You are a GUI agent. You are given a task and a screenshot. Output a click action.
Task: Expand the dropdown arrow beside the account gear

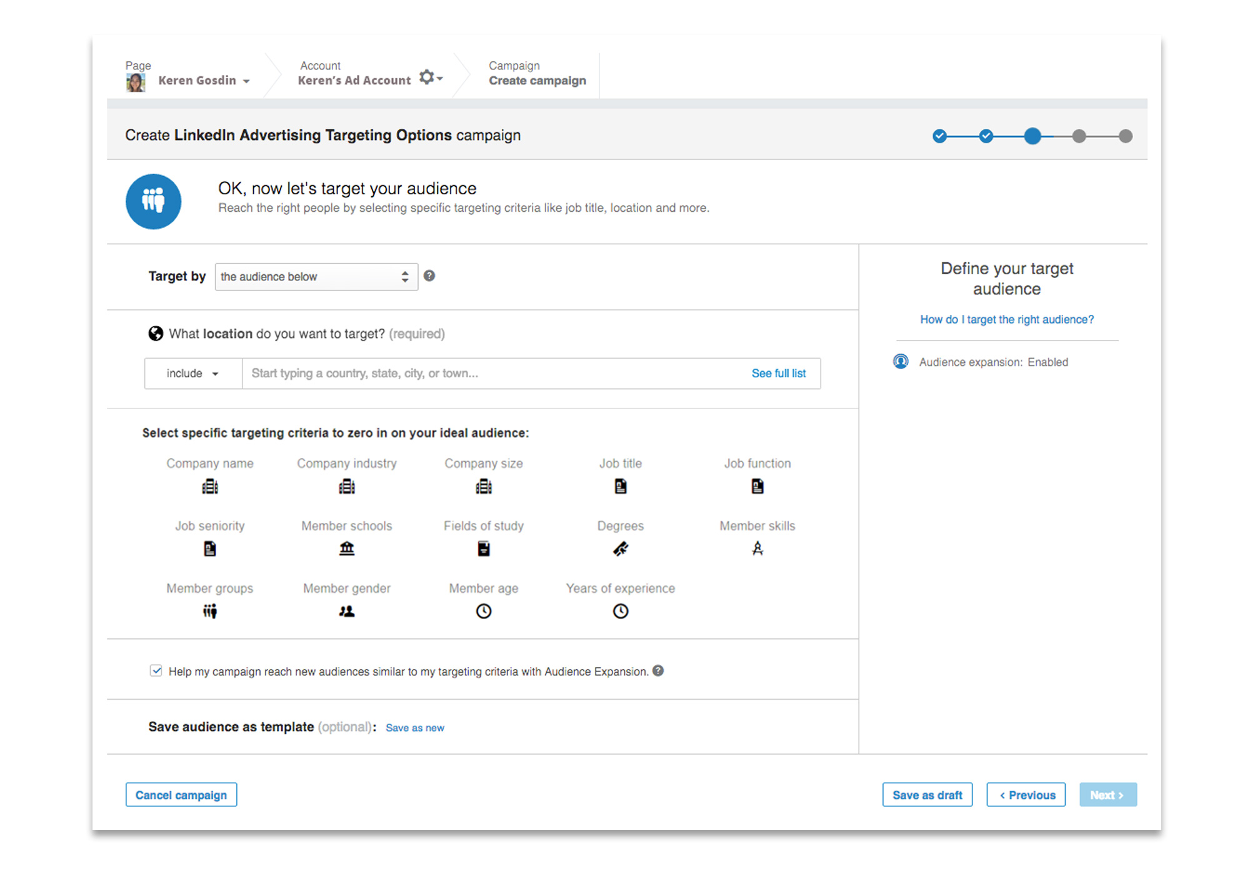(440, 79)
